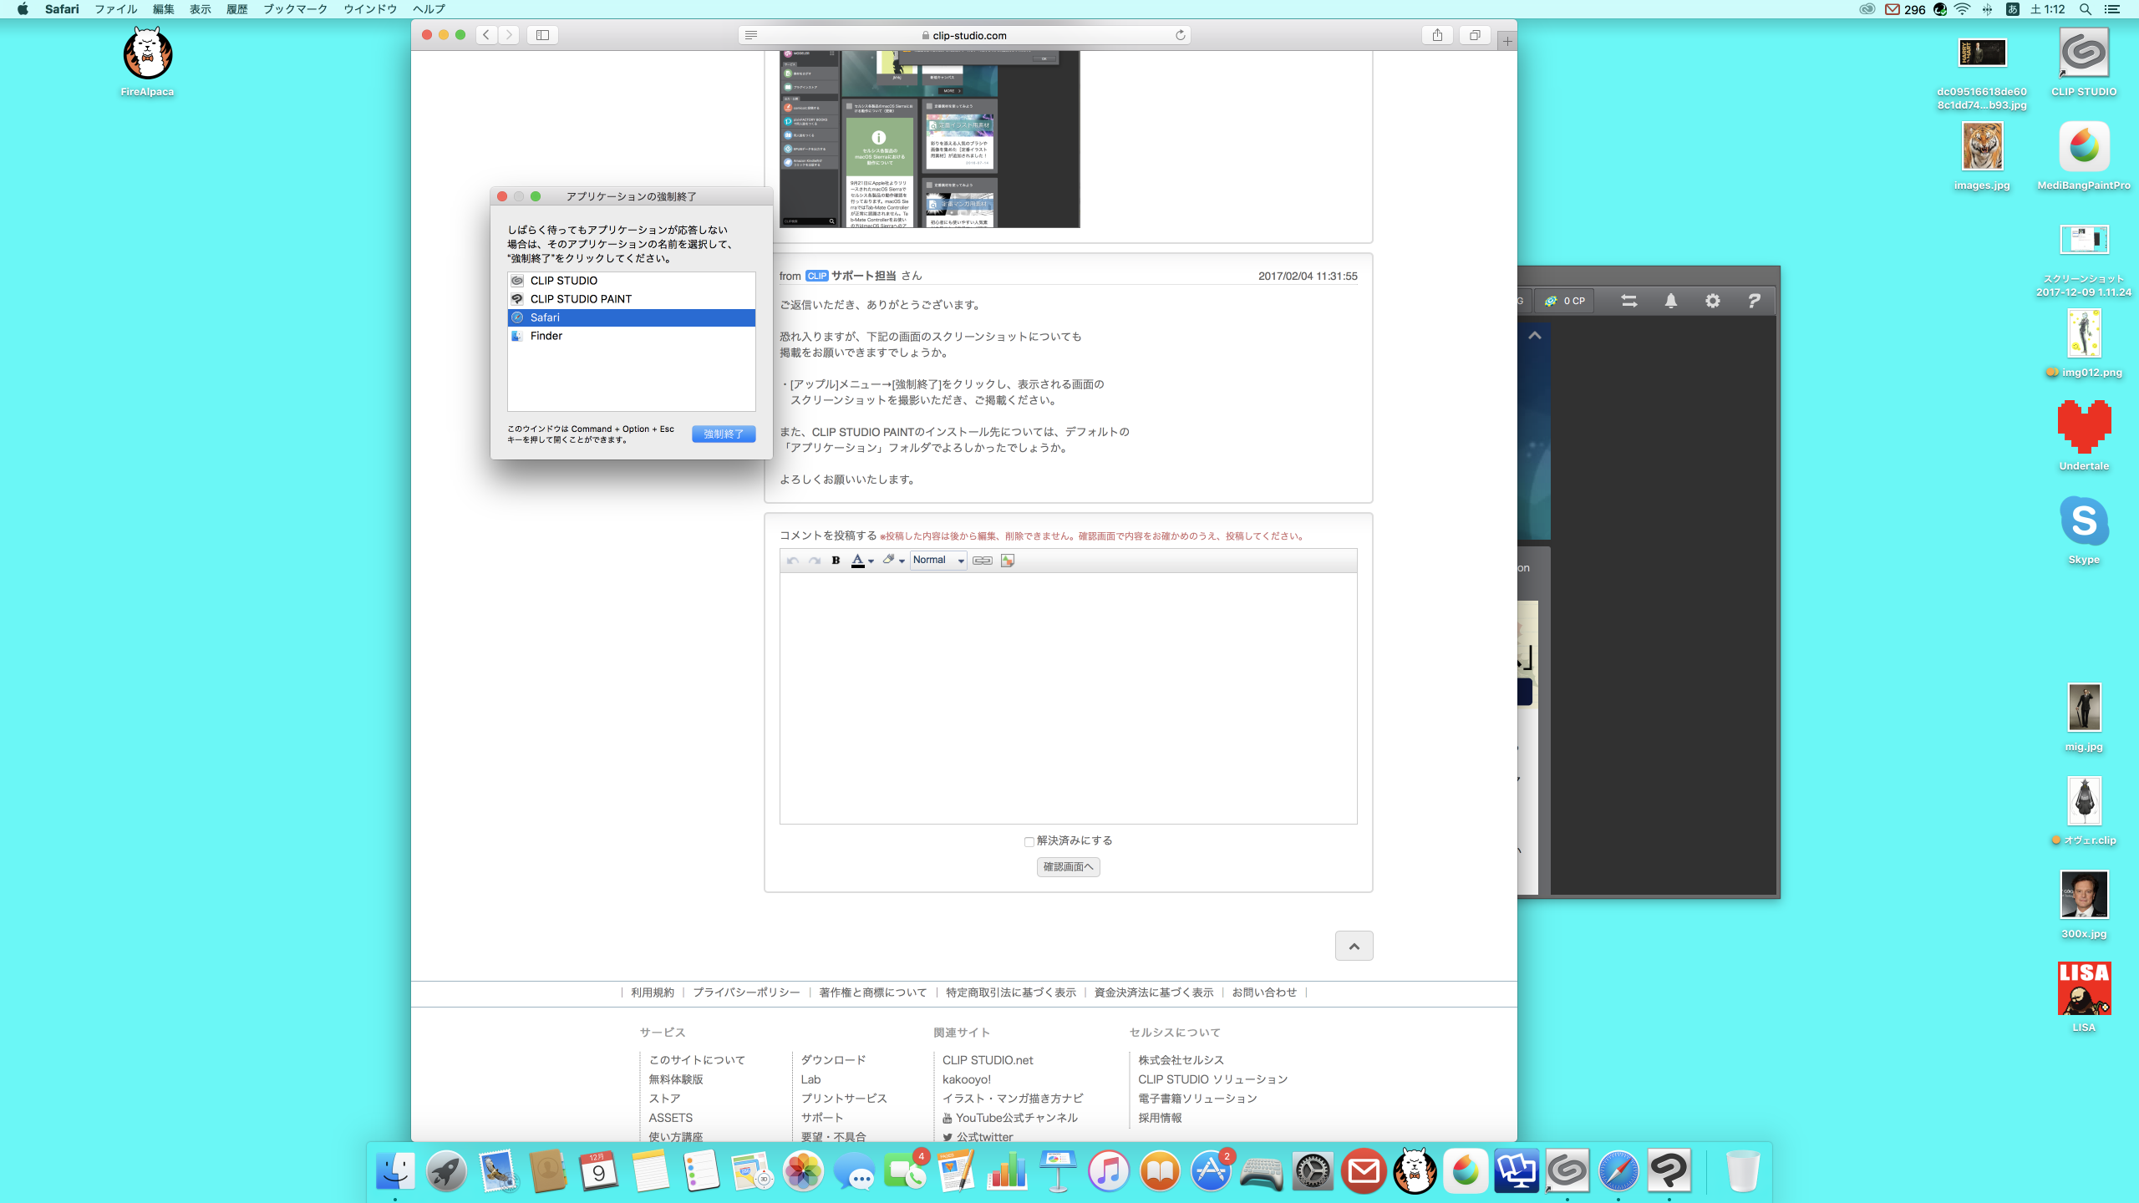This screenshot has width=2139, height=1203.
Task: Select CLIP STUDIO PAINT in force quit list
Action: point(582,299)
